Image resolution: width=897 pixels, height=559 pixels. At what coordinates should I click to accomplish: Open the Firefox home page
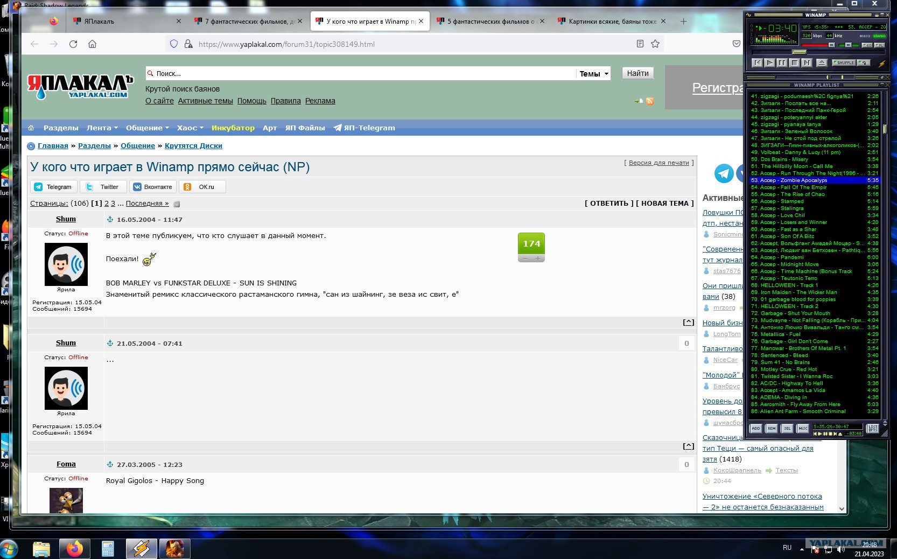pyautogui.click(x=93, y=44)
